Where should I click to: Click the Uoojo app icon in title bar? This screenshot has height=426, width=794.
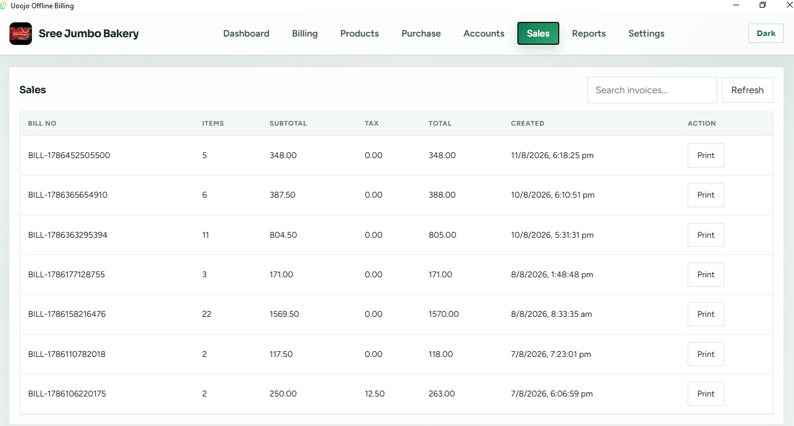(x=3, y=5)
